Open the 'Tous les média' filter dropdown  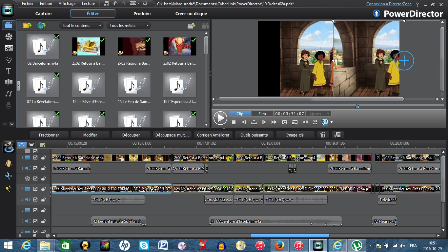pyautogui.click(x=129, y=26)
